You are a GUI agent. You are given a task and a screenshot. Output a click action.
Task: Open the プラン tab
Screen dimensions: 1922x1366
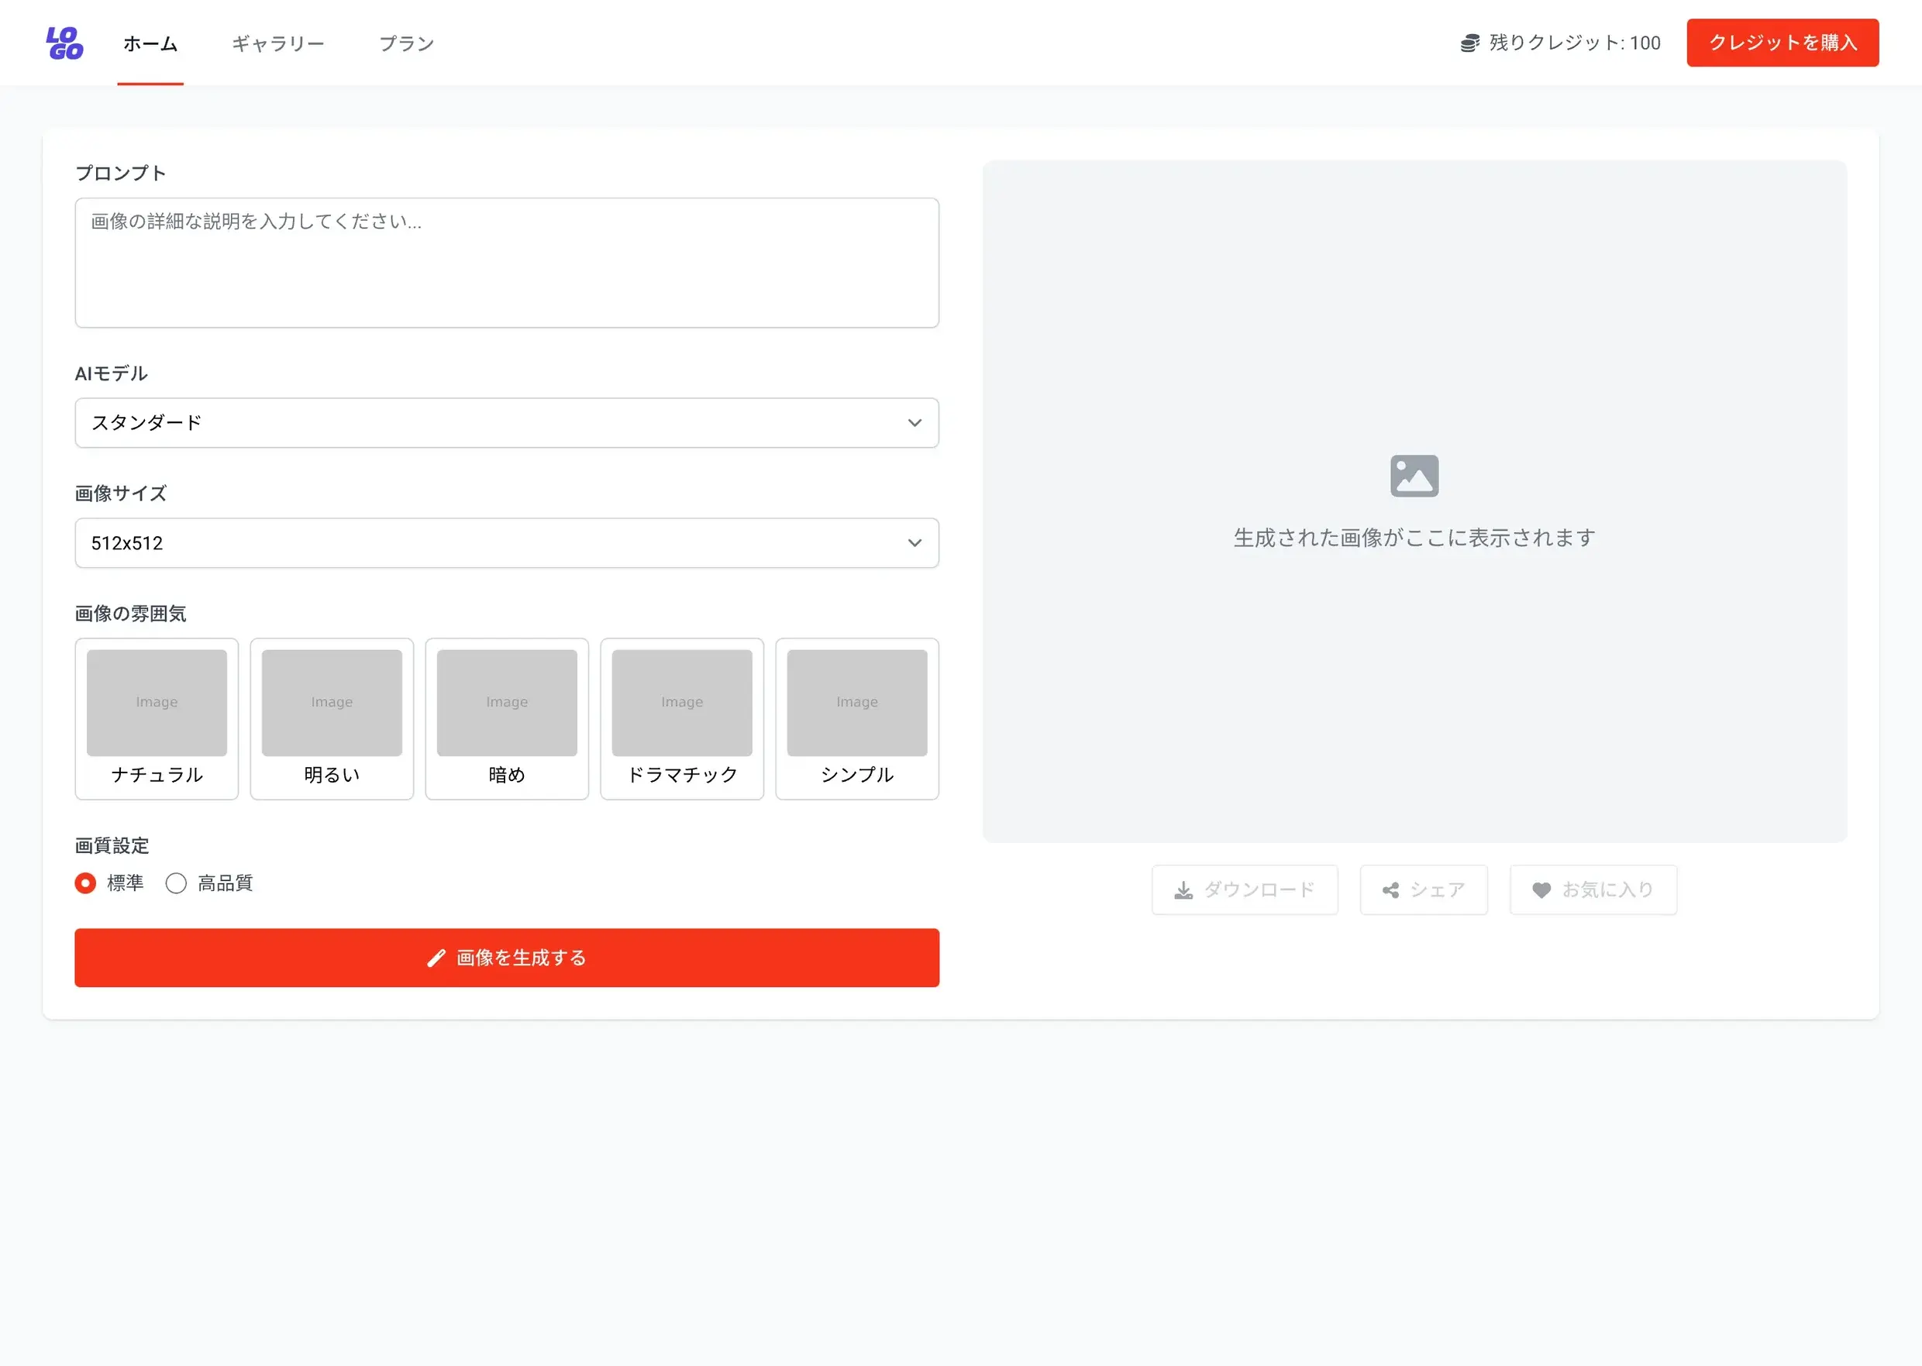pos(406,43)
